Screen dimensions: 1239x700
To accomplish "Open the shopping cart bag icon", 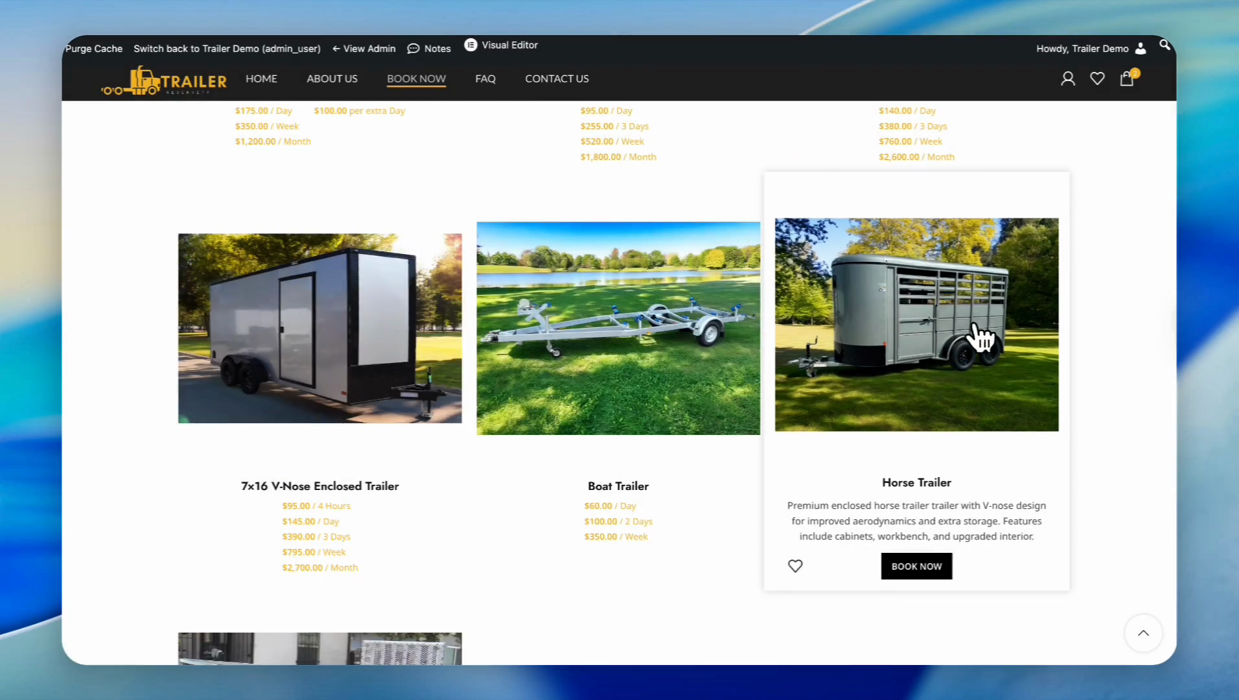I will 1127,79.
